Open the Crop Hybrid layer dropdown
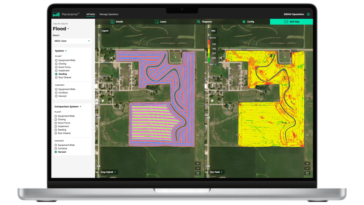 coord(108,172)
